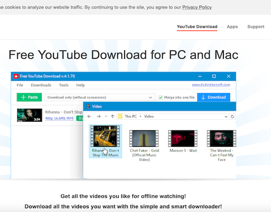Open the File menu
Image resolution: width=271 pixels, height=212 pixels.
coord(20,85)
